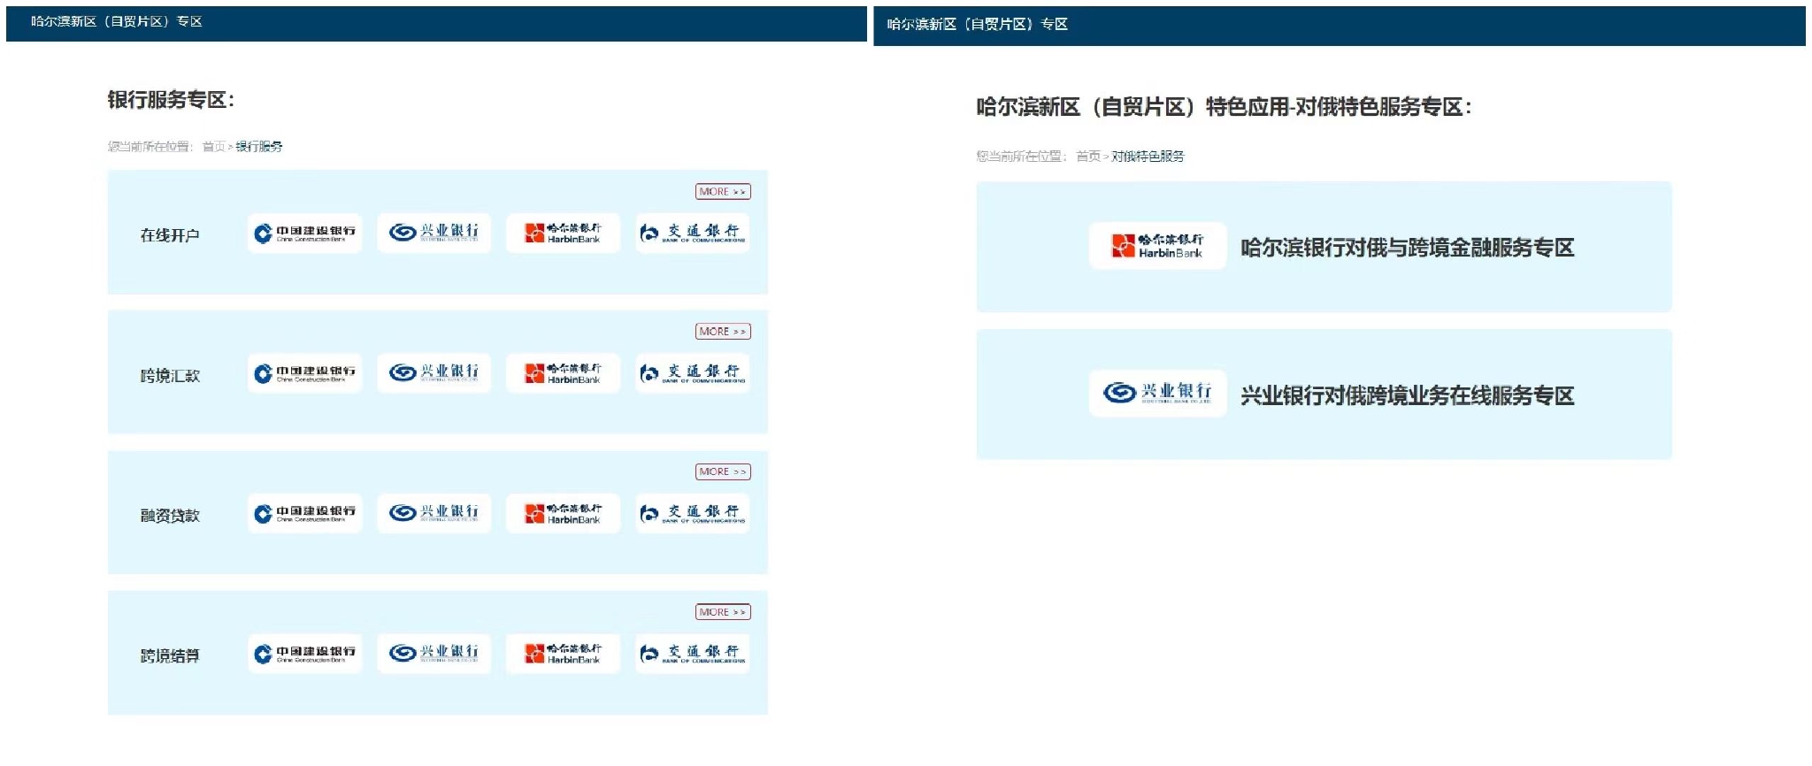Open 交通银行 logo in 融资贷款 row
Viewport: 1812px width, 766px height.
(693, 514)
